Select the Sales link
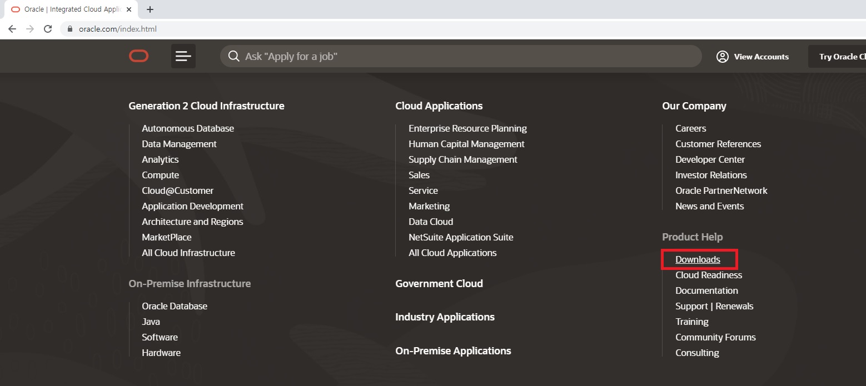This screenshot has width=866, height=386. (419, 175)
